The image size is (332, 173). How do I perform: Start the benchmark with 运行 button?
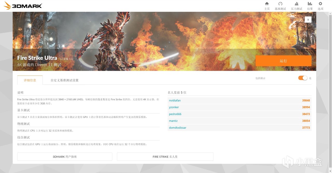pos(283,61)
